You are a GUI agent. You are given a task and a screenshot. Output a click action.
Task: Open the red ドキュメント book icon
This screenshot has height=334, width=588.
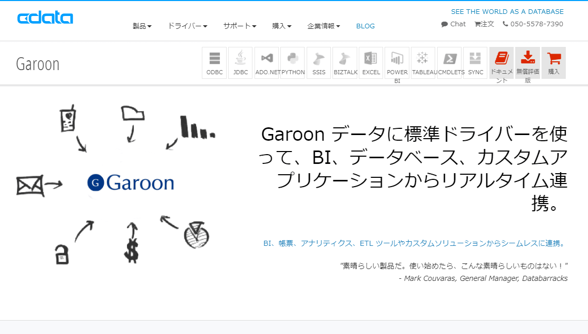click(x=501, y=63)
